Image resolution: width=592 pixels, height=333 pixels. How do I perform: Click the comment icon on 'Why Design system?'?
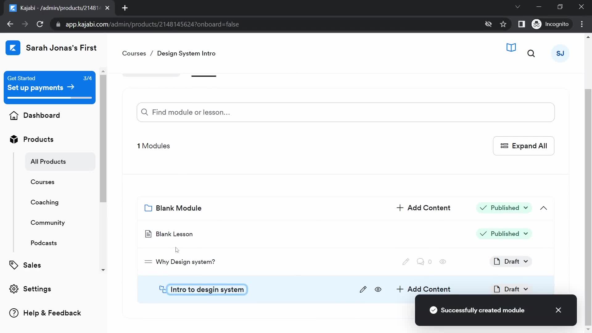421,262
